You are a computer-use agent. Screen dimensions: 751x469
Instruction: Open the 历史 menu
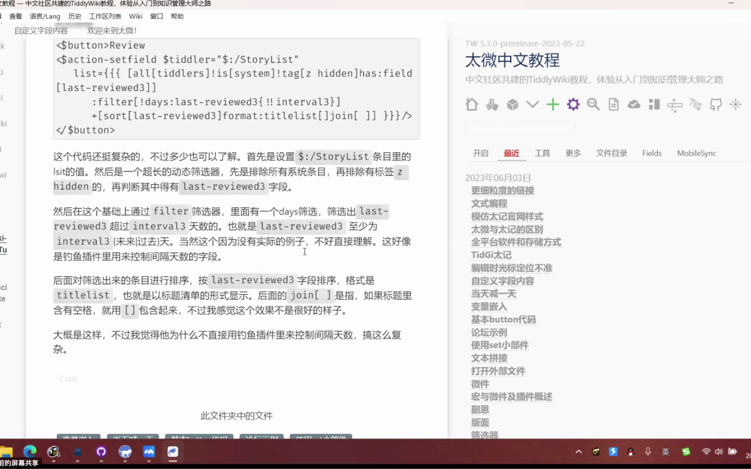click(75, 16)
